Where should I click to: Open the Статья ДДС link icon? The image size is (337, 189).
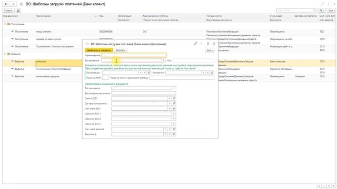(x=174, y=98)
